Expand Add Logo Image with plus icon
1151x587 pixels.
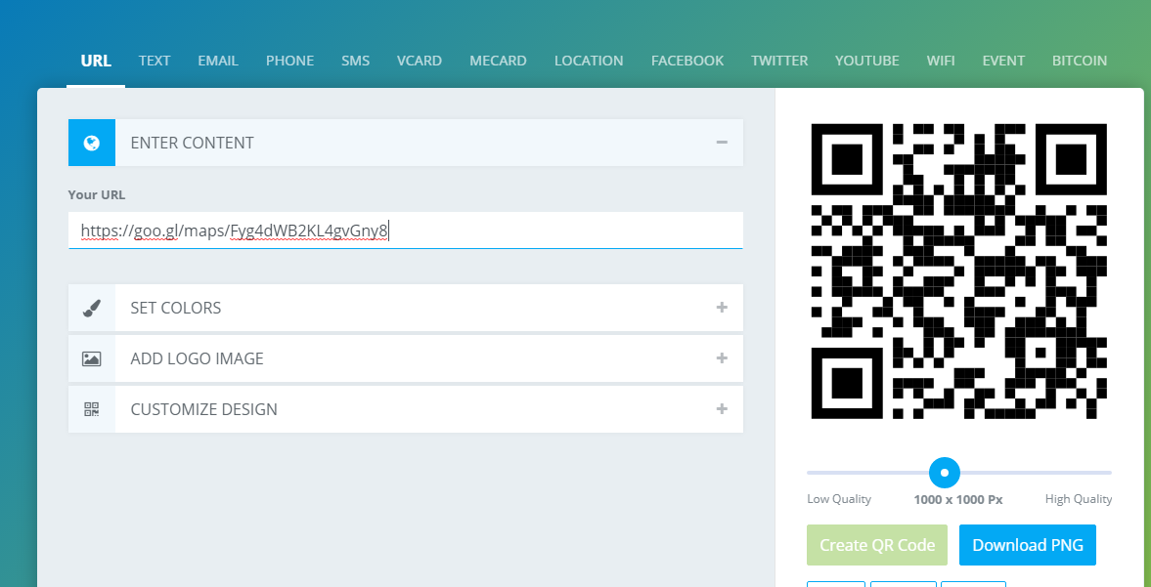click(x=722, y=358)
